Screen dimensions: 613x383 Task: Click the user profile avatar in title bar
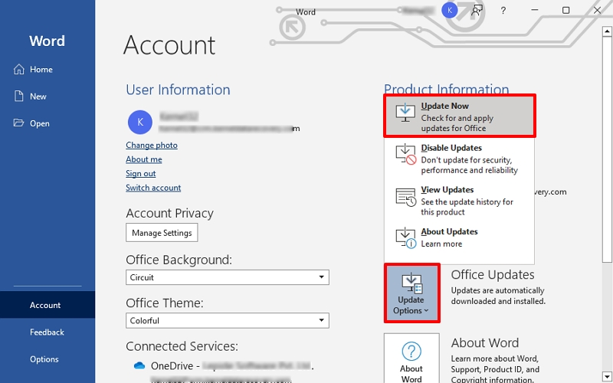[450, 10]
